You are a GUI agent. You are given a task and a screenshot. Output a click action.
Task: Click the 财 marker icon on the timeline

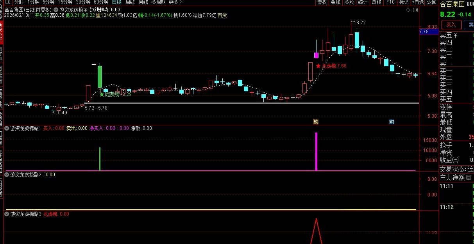point(392,122)
